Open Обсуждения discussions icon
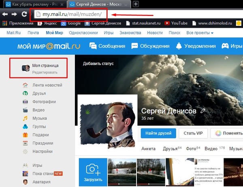Viewport: 243px width, 187px height. (x=150, y=46)
